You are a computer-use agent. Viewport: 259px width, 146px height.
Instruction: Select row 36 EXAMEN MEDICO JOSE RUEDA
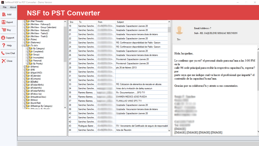(118, 97)
